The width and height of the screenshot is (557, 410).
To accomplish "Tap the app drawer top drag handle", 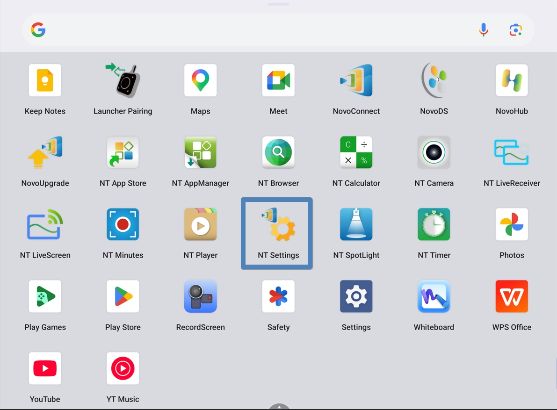I will coord(278,4).
